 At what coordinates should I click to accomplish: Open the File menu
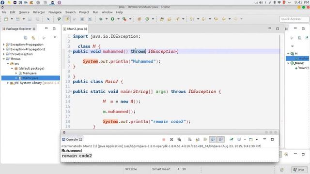4,12
